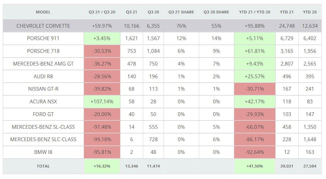Click the Nissan GT-R model cell

tap(43, 89)
